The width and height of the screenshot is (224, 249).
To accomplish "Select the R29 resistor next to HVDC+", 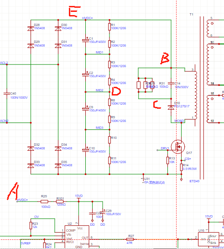I will (44, 201).
